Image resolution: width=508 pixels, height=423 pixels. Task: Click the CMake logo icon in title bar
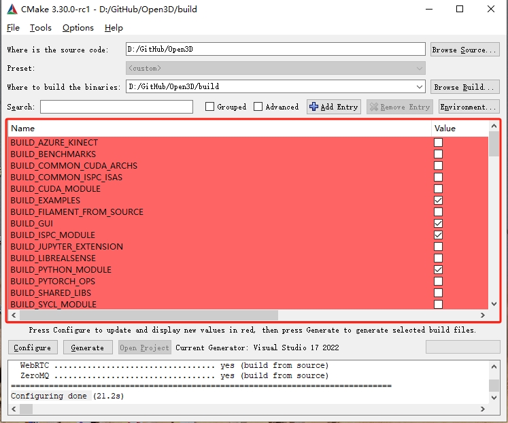(x=12, y=9)
